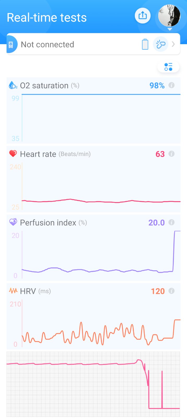Show info for HRV
187x418 pixels.
[172, 291]
